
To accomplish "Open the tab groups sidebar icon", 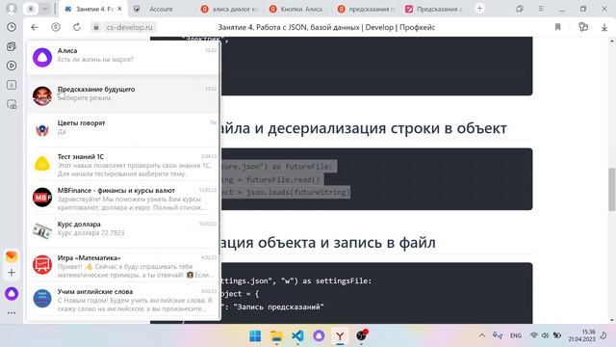I will [x=12, y=46].
